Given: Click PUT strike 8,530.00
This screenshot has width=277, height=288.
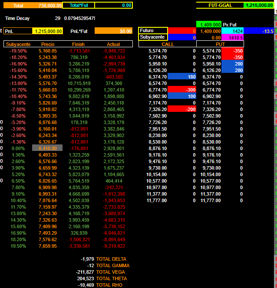Looking at the screenshot, I should (211, 142).
